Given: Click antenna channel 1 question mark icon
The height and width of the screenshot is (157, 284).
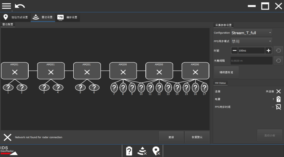Looking at the screenshot, I should (x=8, y=87).
